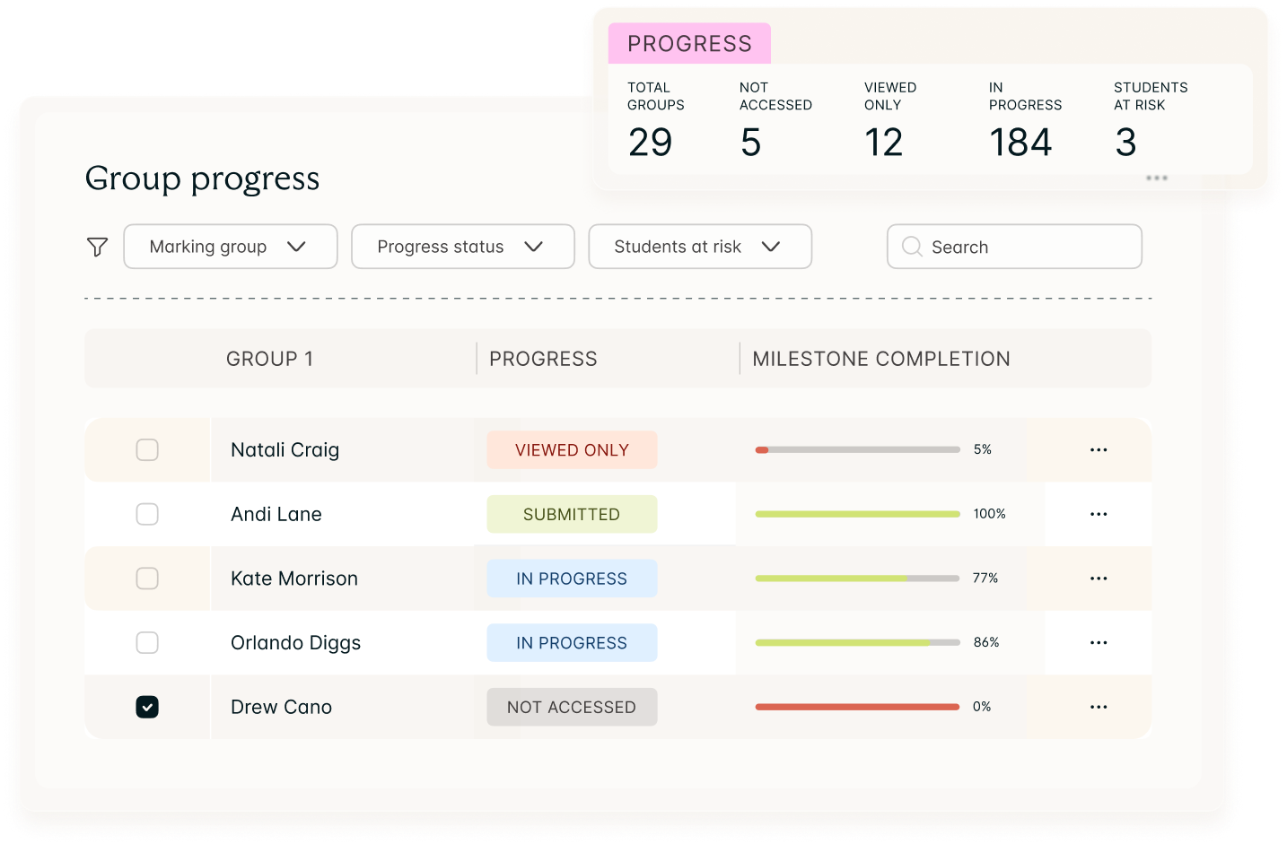
Task: Click the ellipsis on the Progress card
Action: point(1157,178)
